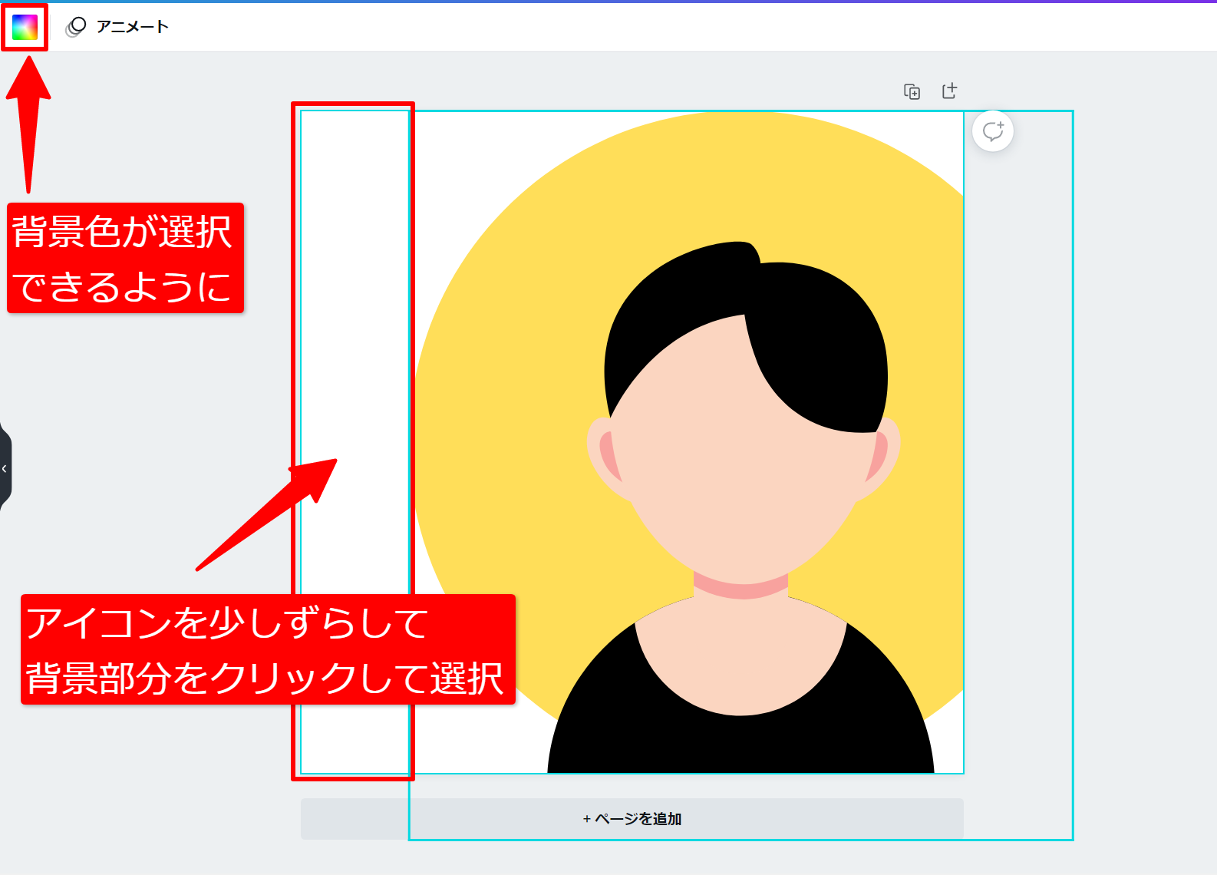Click the ページを追加 button
Image resolution: width=1217 pixels, height=875 pixels.
pyautogui.click(x=632, y=819)
